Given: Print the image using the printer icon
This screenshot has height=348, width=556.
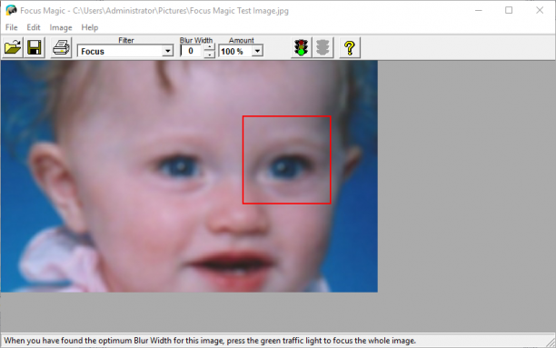Looking at the screenshot, I should point(61,47).
